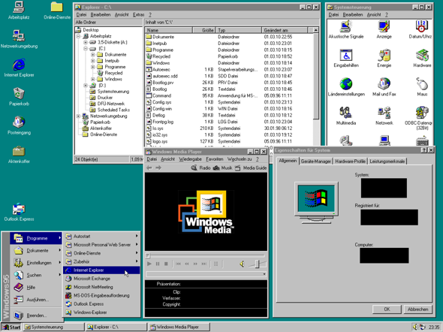The image size is (443, 332).
Task: Expand the 3,5-Diskette (A:) tree node
Action: (x=86, y=42)
